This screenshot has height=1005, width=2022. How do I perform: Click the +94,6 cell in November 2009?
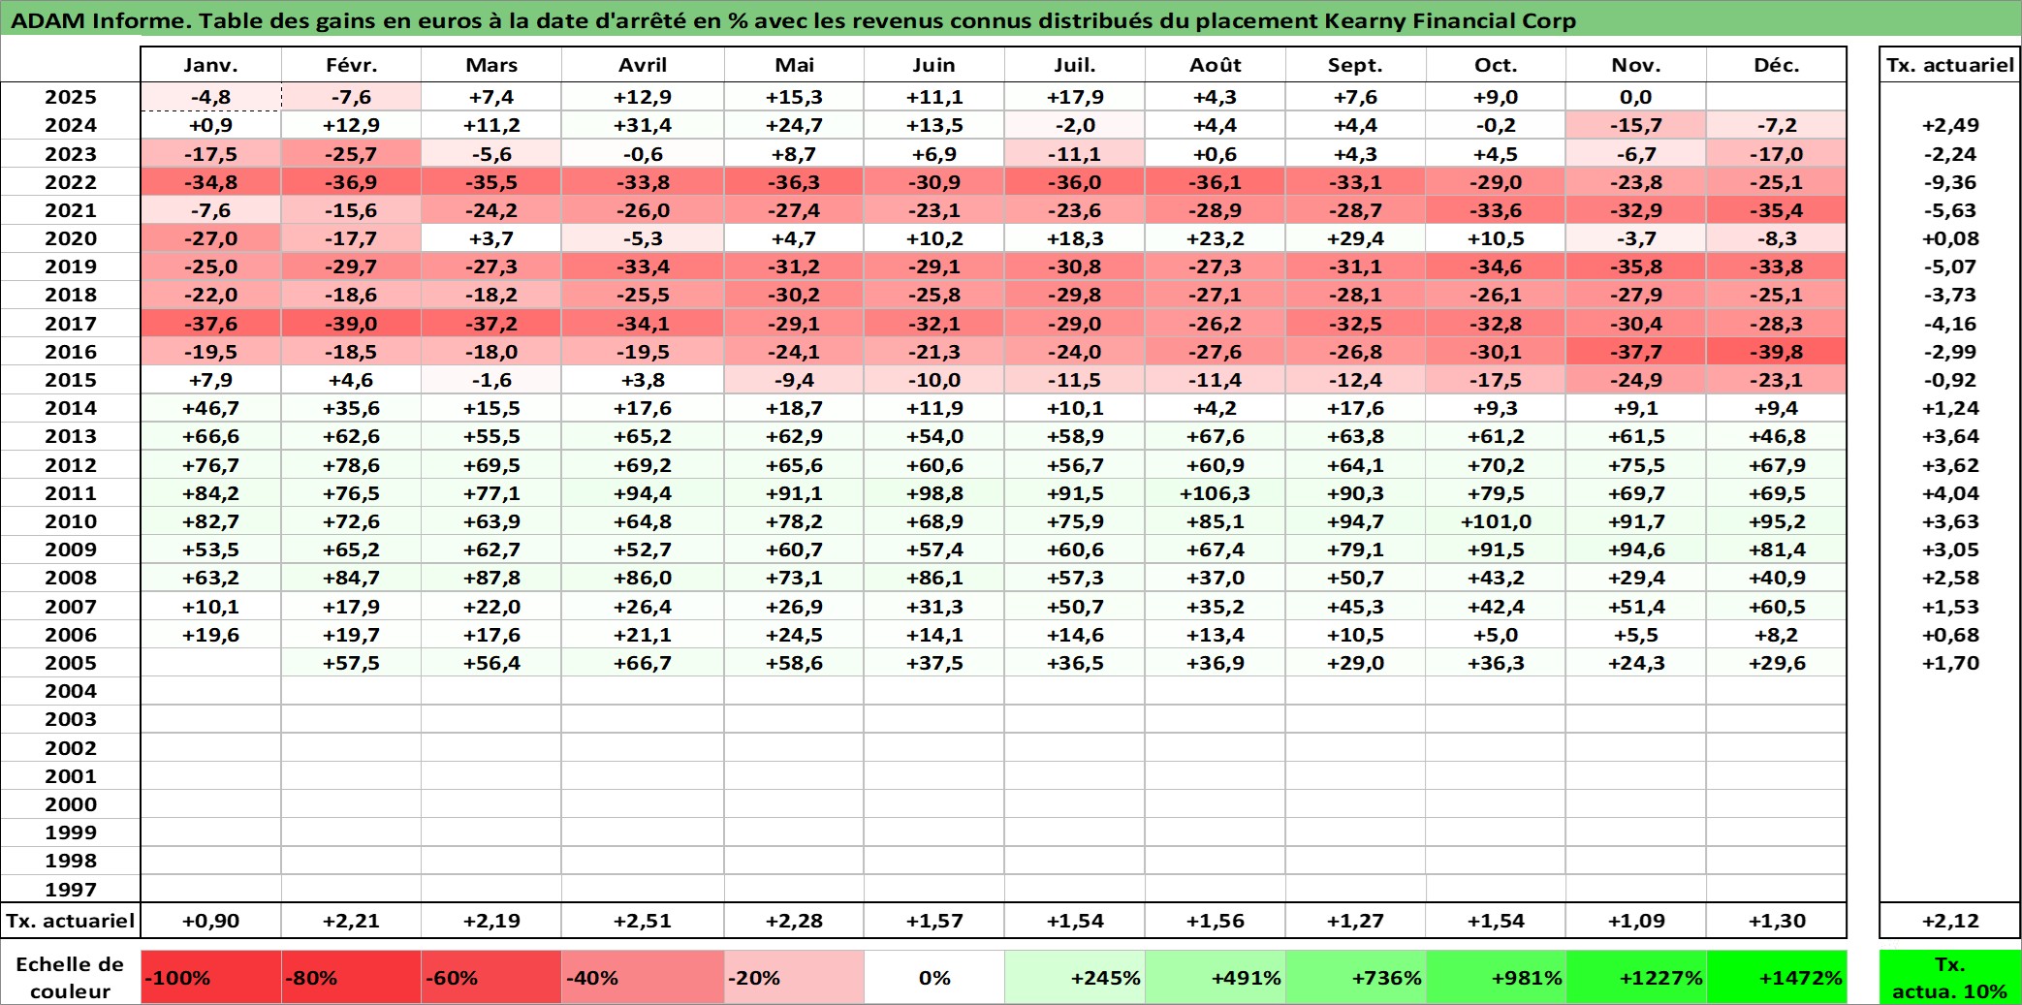[1636, 550]
